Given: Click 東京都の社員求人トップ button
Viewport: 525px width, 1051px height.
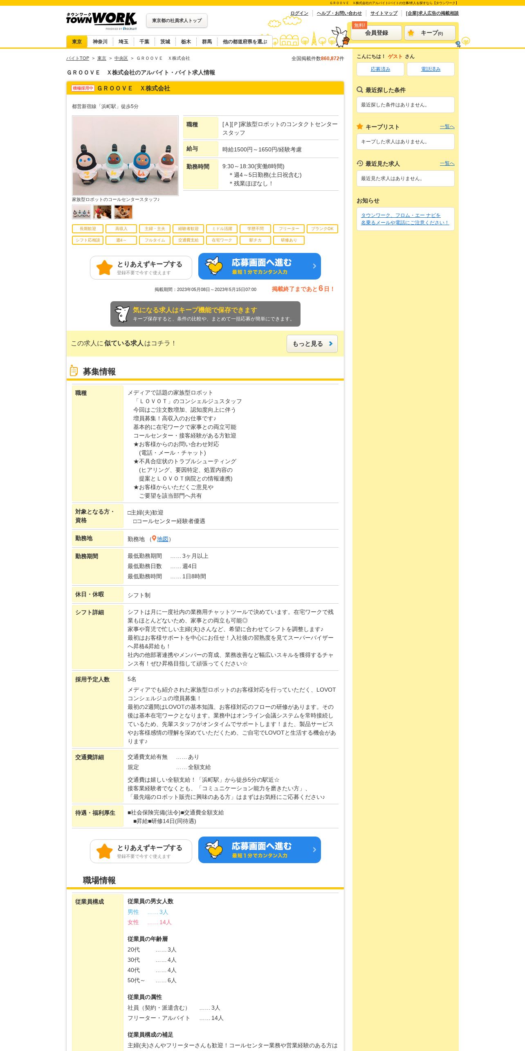Looking at the screenshot, I should click(177, 20).
